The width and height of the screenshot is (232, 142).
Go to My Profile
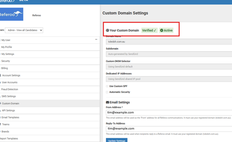(x=50, y=47)
